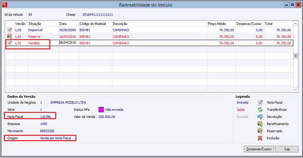Click vehicle id value 95

(30, 15)
